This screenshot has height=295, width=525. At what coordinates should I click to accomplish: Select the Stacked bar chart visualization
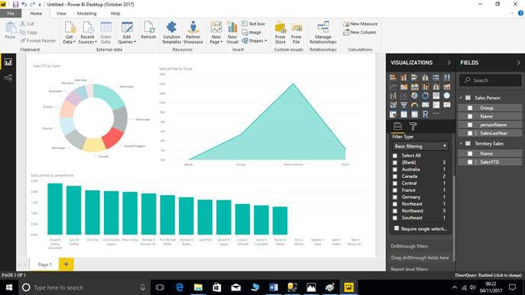coord(393,77)
